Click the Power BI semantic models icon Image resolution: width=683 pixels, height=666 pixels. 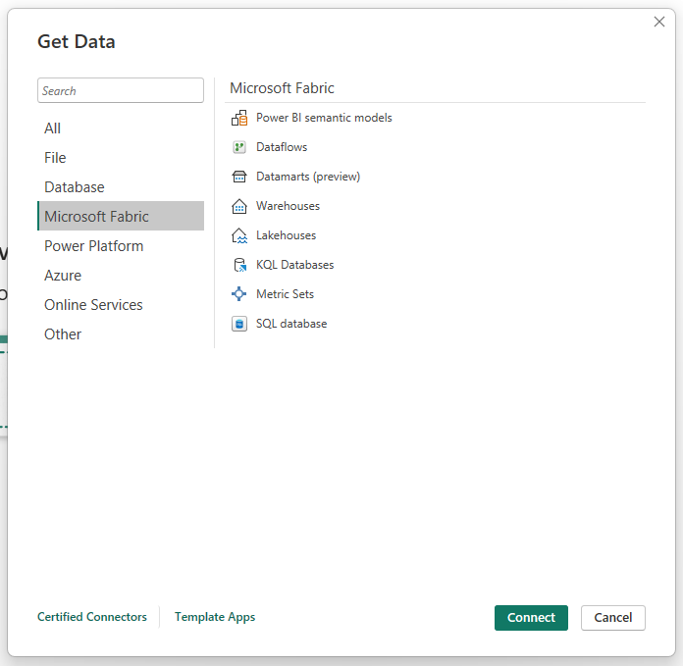point(239,118)
